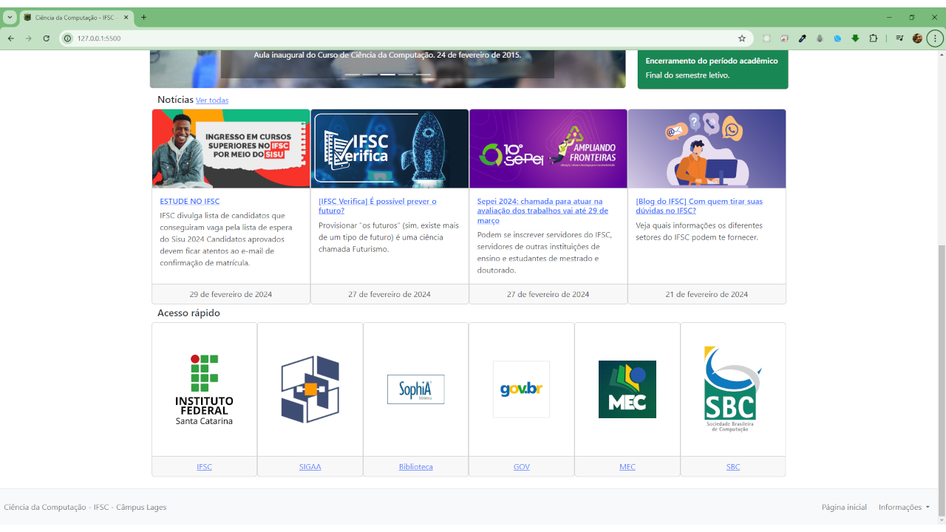Open the ESTUDE NO IFSC news link
The width and height of the screenshot is (946, 532).
(x=189, y=201)
